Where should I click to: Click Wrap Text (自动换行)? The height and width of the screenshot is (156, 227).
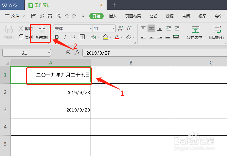point(217,33)
